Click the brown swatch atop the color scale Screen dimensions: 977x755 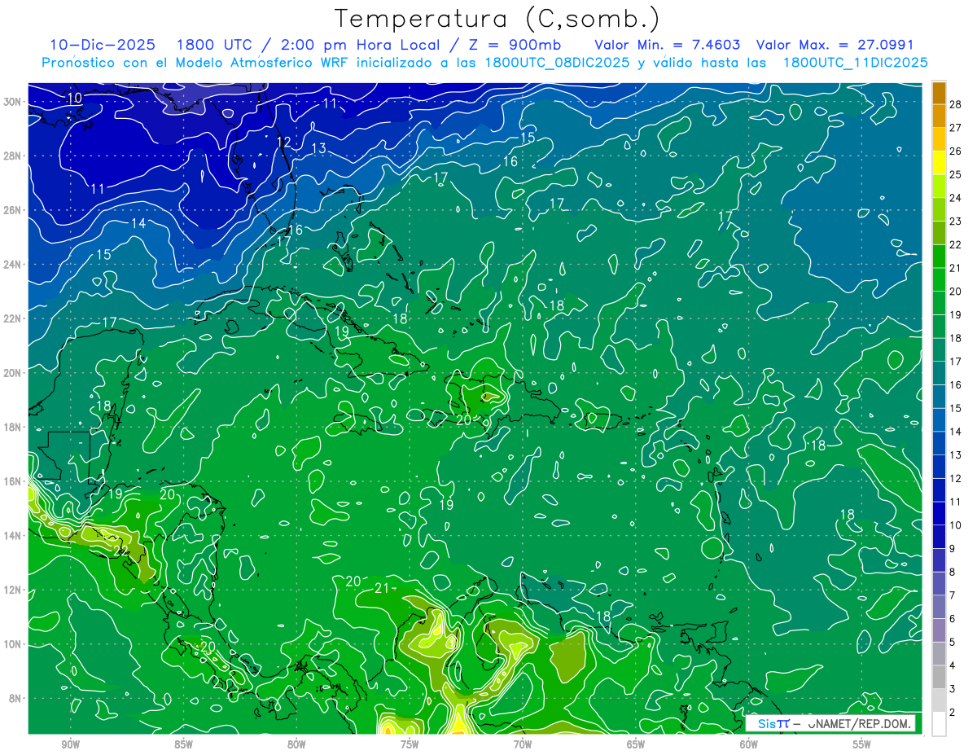coord(939,93)
